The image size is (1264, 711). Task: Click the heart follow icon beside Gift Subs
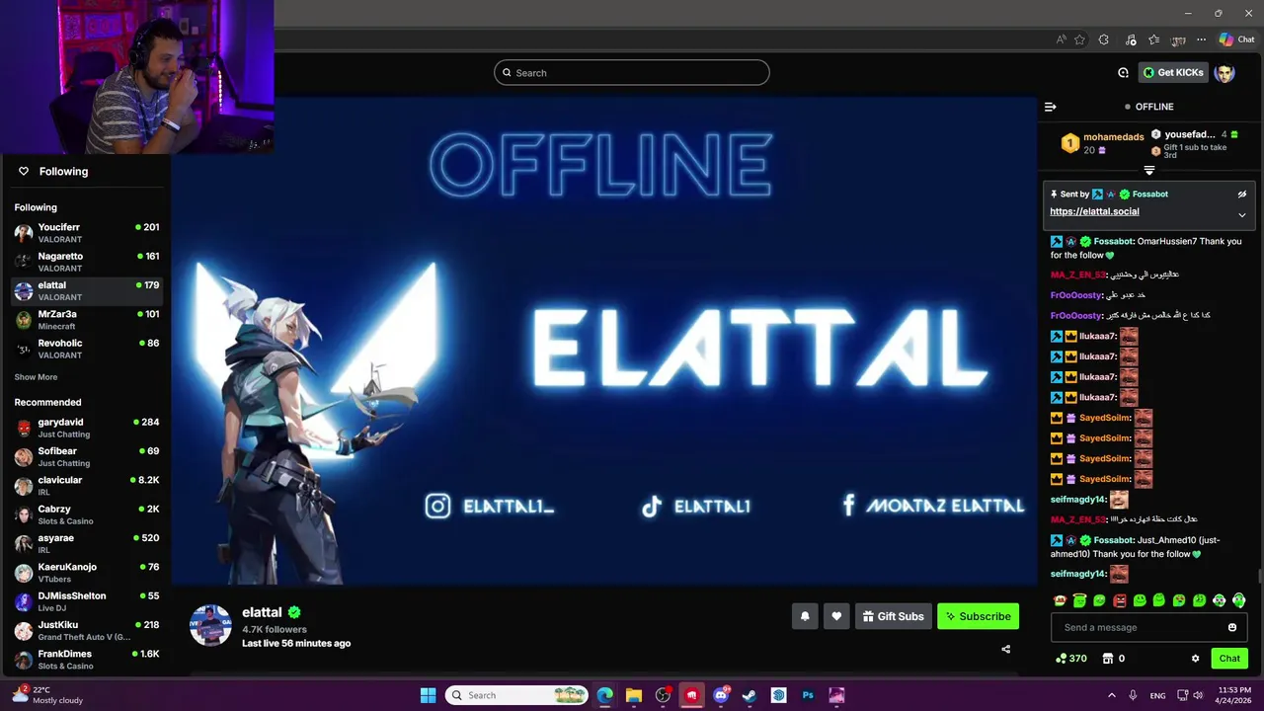coord(836,616)
